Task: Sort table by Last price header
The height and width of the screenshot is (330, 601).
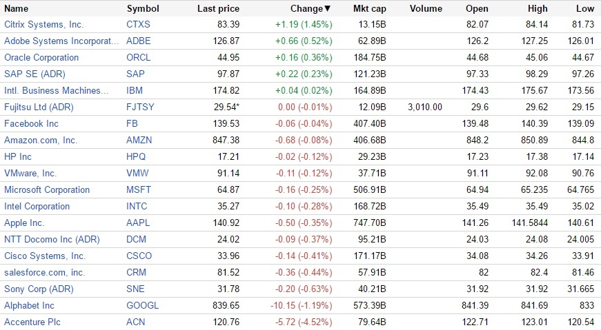Action: point(218,9)
